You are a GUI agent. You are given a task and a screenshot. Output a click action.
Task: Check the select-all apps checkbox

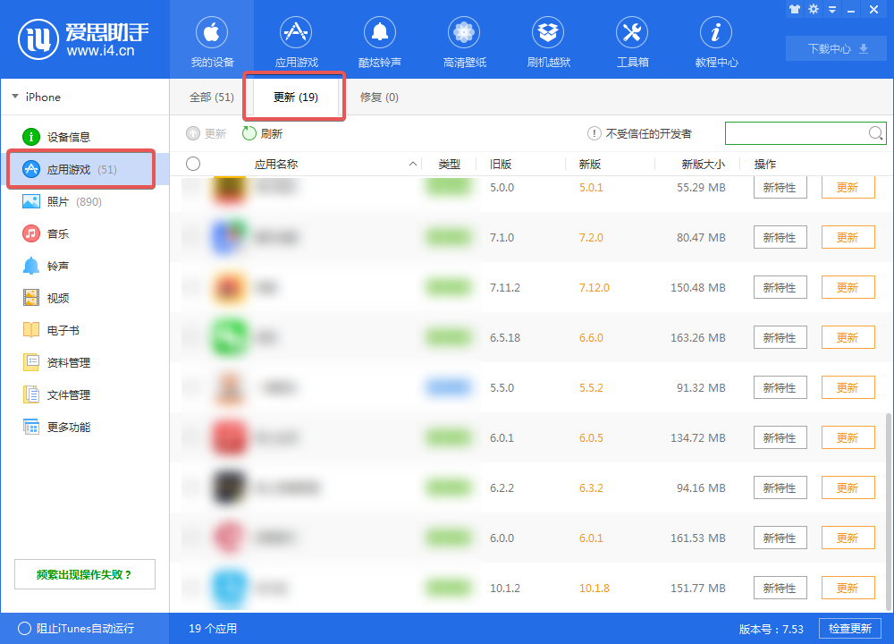[x=194, y=164]
